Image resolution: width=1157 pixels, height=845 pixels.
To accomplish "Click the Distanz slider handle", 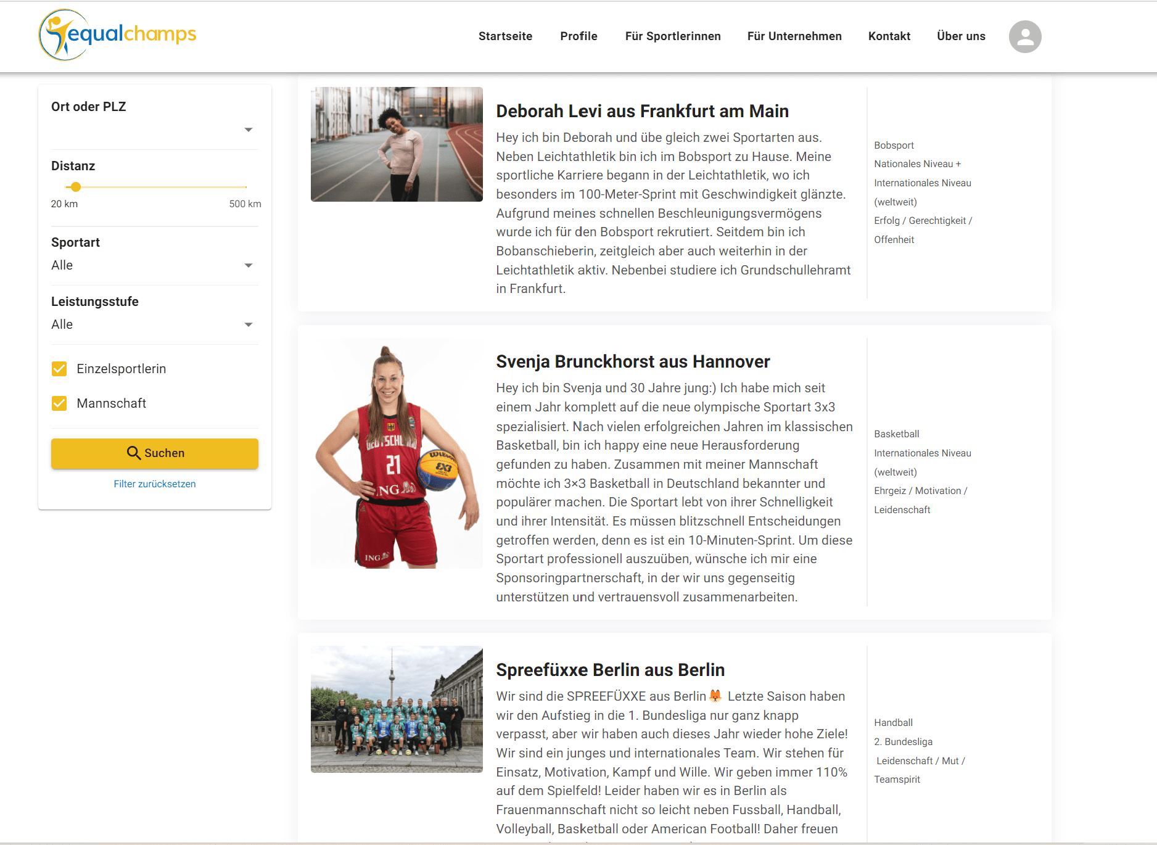I will point(76,187).
